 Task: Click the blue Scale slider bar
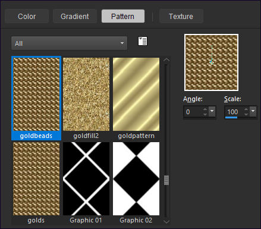[x=231, y=118]
